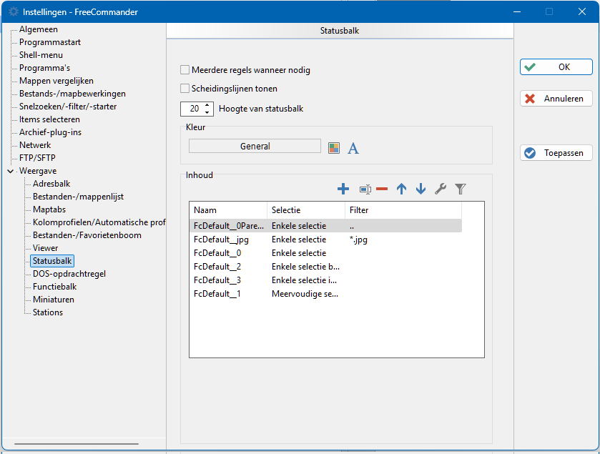Click the add item plus icon

(343, 189)
